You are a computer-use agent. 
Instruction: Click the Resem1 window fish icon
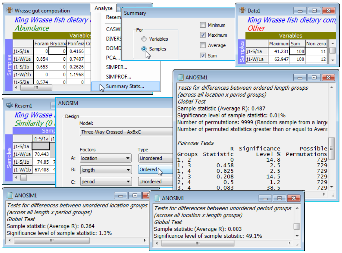(x=10, y=105)
